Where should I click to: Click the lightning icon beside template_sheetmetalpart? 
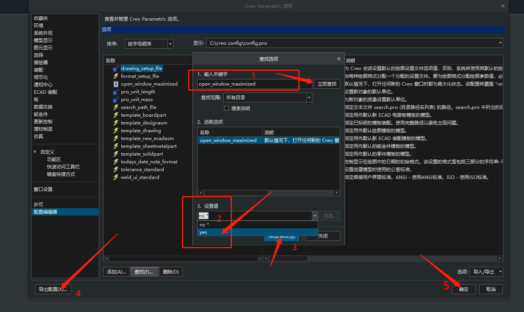[116, 146]
